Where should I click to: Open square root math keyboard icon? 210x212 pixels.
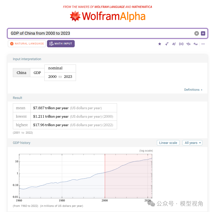point(167,44)
